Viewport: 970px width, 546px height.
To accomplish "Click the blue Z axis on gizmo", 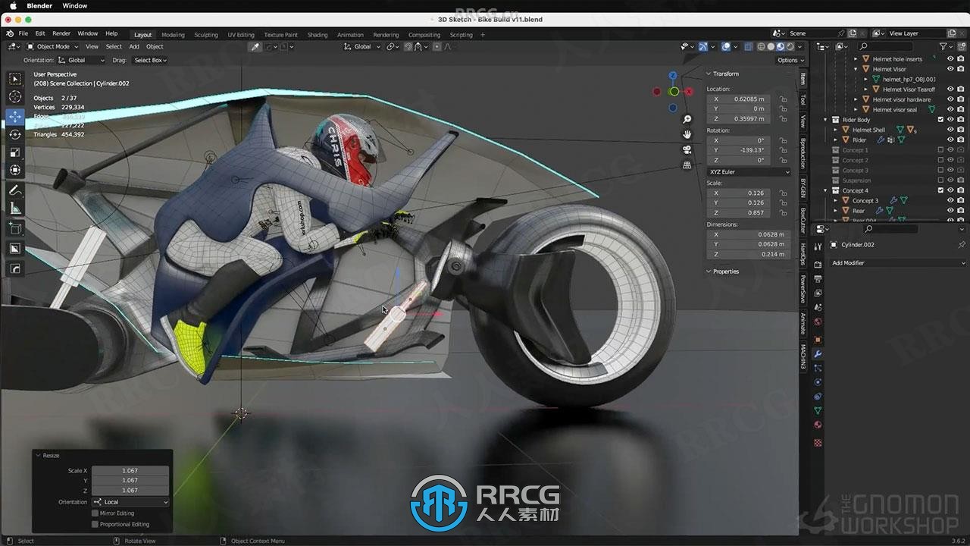I will point(673,76).
